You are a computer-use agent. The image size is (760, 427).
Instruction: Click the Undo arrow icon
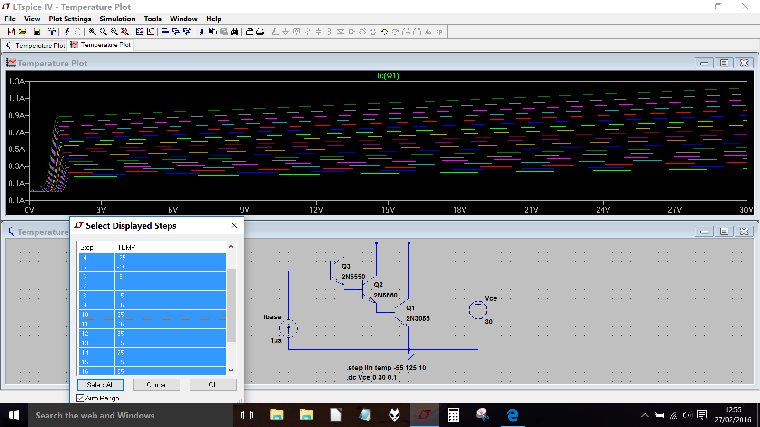pyautogui.click(x=384, y=32)
